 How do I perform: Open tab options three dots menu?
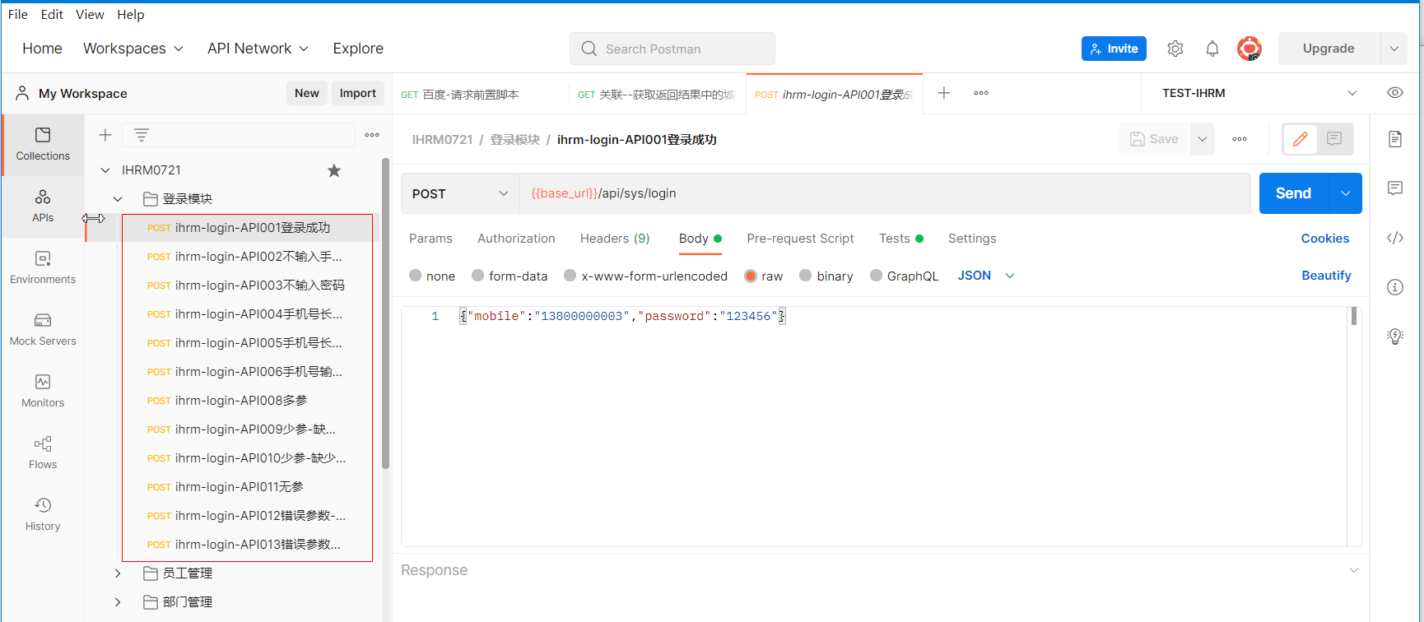981,93
